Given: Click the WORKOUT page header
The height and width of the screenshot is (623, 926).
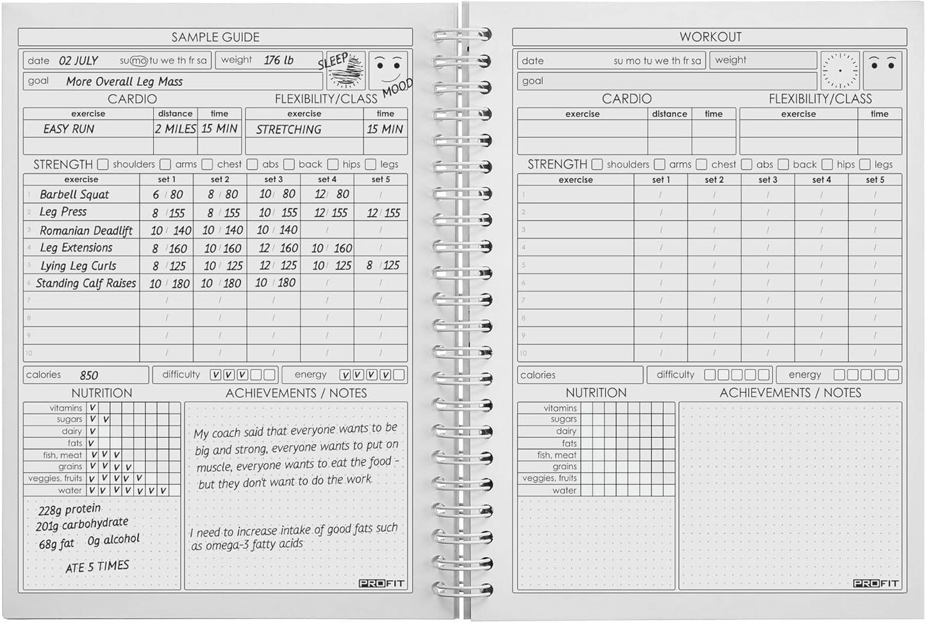Looking at the screenshot, I should pos(710,37).
